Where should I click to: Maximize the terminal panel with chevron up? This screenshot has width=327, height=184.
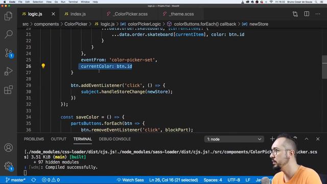click(x=307, y=139)
